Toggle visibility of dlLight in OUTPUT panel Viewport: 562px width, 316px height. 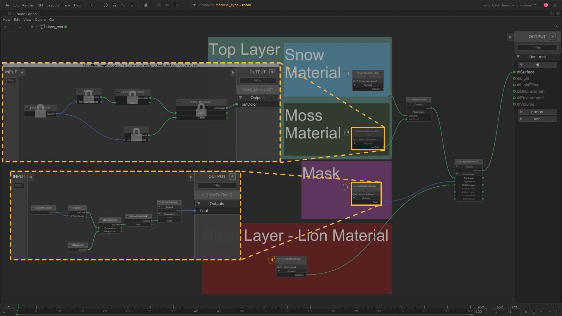515,79
